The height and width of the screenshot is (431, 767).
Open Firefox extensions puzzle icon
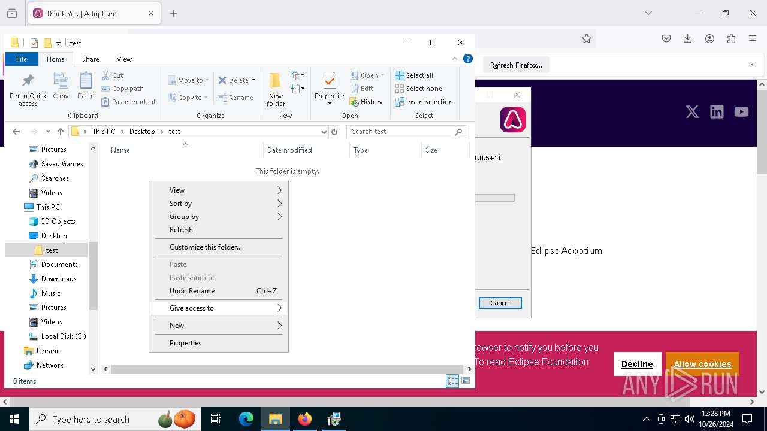click(x=731, y=38)
